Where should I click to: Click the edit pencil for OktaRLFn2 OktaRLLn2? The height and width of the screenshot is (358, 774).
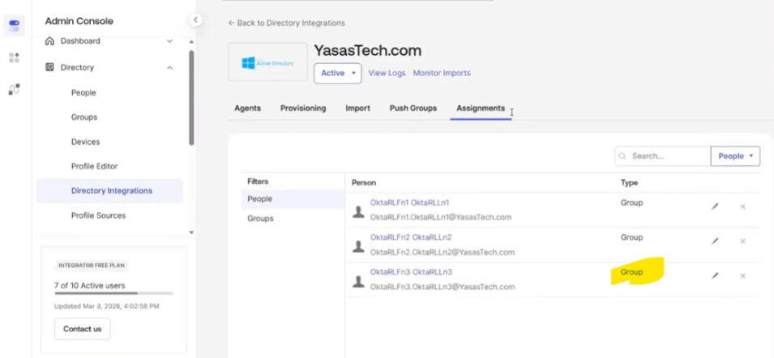tap(715, 241)
